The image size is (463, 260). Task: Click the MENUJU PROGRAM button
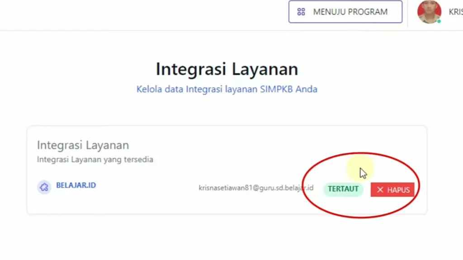pyautogui.click(x=345, y=12)
